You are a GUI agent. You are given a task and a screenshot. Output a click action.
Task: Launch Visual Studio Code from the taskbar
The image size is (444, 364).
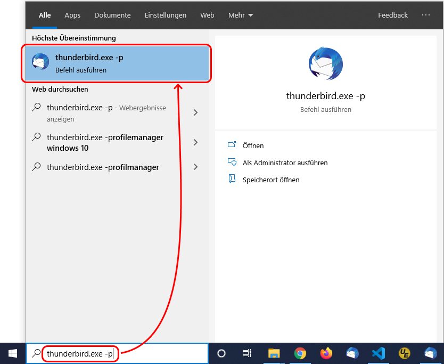[379, 353]
